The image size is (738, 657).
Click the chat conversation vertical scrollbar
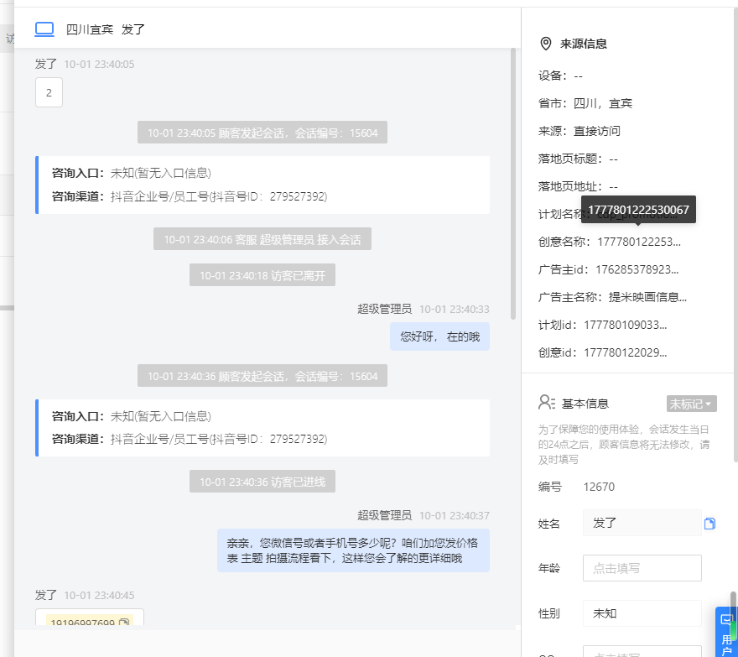tap(513, 184)
